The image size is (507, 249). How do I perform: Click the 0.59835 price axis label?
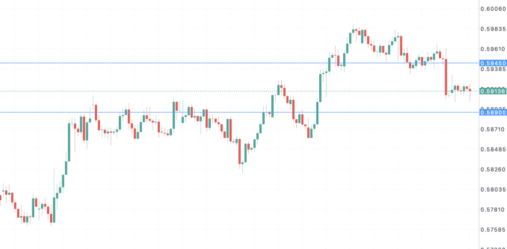[x=493, y=29]
